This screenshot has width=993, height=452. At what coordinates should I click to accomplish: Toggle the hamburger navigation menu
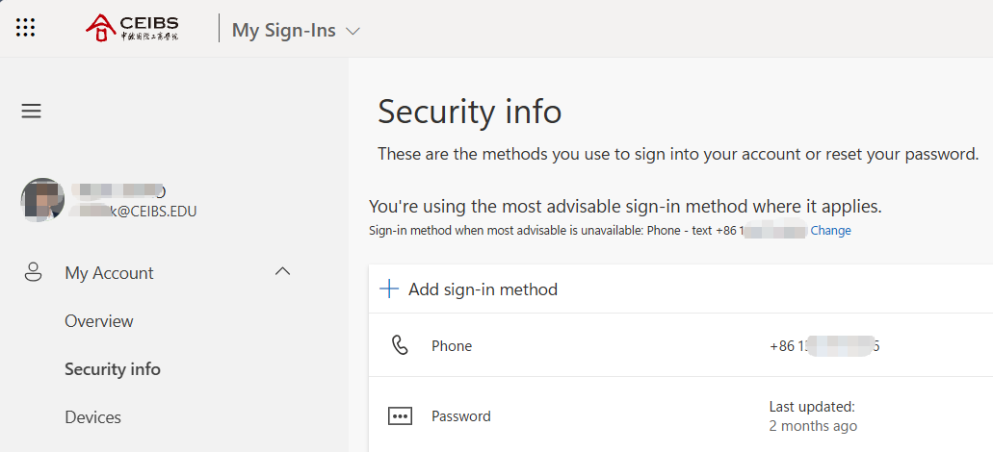32,112
